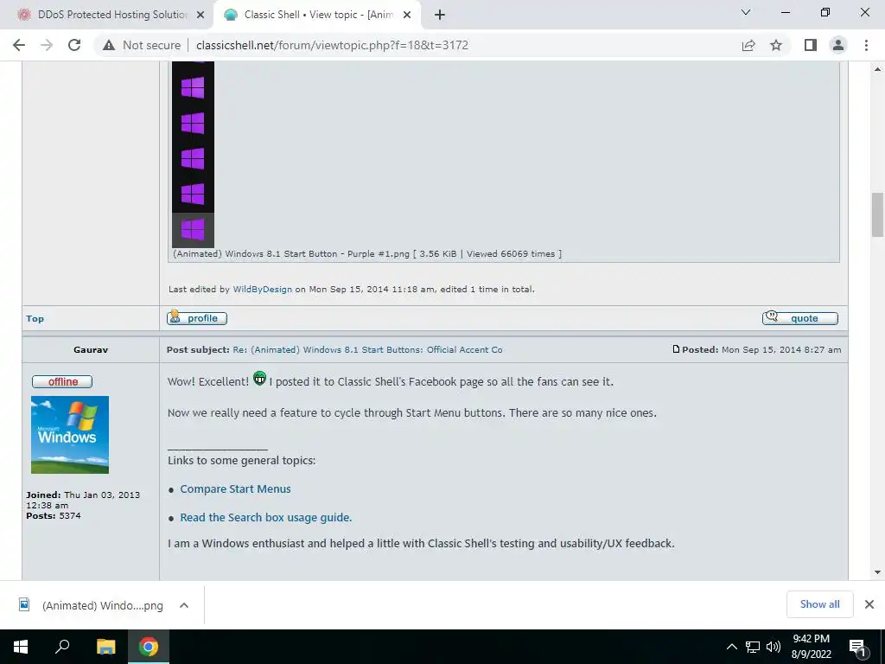885x664 pixels.
Task: Open Windows taskbar search
Action: pos(62,647)
